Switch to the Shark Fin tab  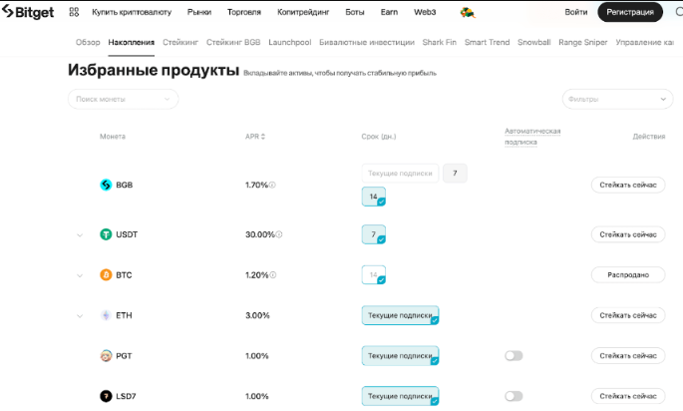(439, 42)
